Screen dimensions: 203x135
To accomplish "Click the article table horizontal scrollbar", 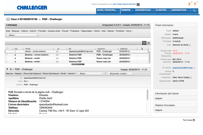I will click(x=78, y=64).
